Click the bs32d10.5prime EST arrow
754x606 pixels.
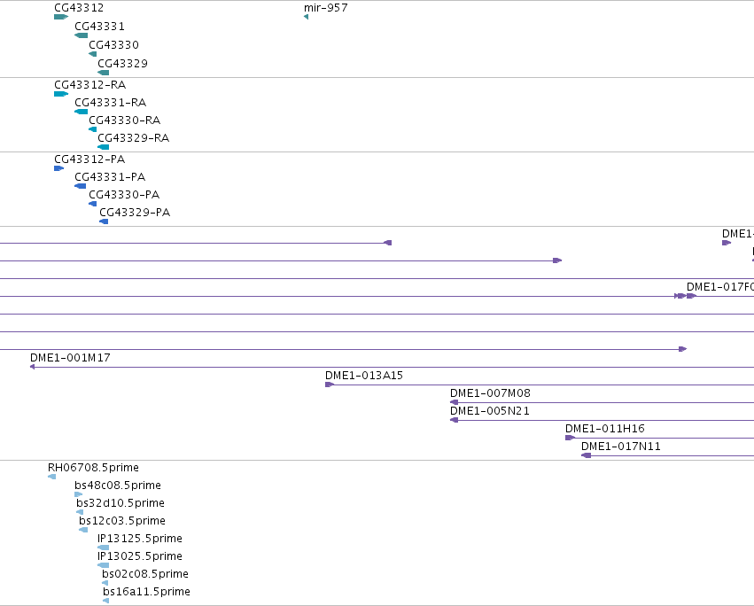(80, 513)
